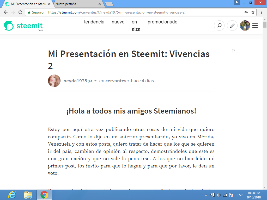Click the reputation score (41)
The image size is (267, 200).
tap(90, 81)
